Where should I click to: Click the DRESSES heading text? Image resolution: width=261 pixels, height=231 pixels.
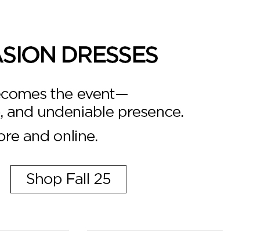click(110, 55)
